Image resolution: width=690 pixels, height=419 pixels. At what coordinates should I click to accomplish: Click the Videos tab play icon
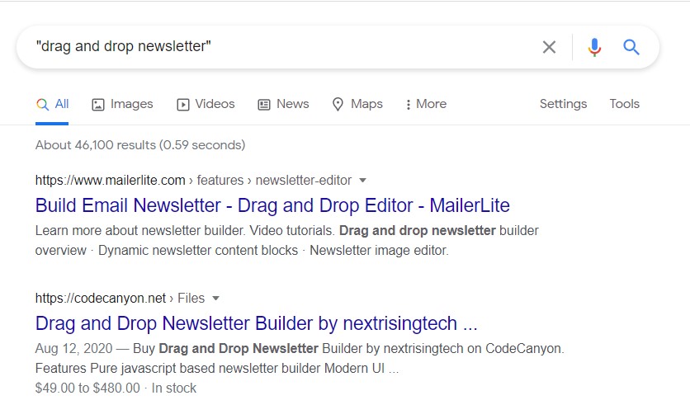pos(183,105)
